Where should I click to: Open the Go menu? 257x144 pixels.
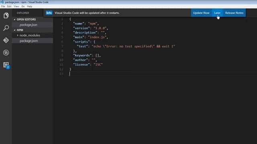point(23,6)
